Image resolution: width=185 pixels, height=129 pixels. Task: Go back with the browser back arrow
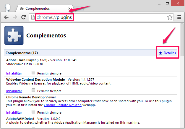6,17
